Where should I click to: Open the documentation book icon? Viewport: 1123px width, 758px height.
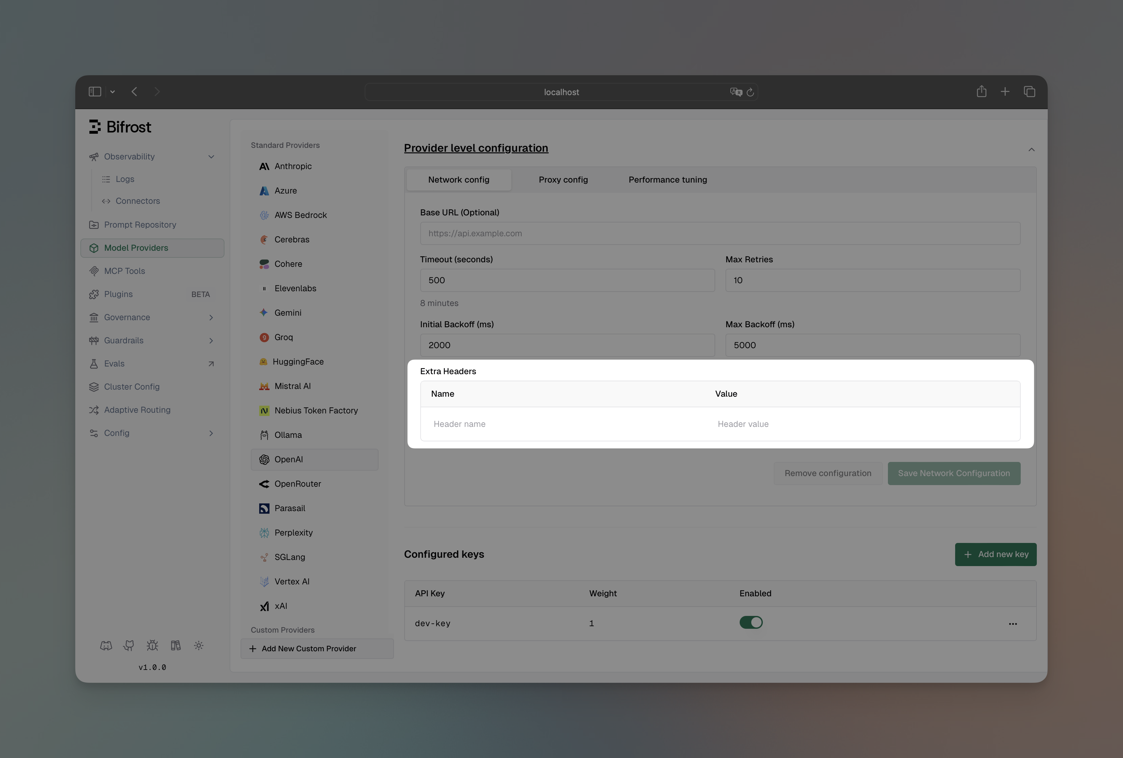[175, 645]
